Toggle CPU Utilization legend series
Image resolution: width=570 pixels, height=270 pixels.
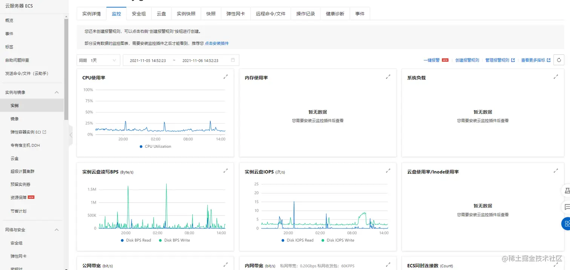click(155, 146)
